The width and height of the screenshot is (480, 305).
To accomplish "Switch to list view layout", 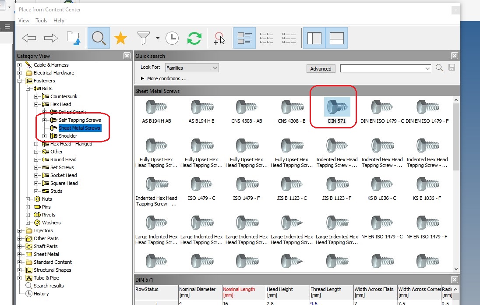I will coord(266,38).
